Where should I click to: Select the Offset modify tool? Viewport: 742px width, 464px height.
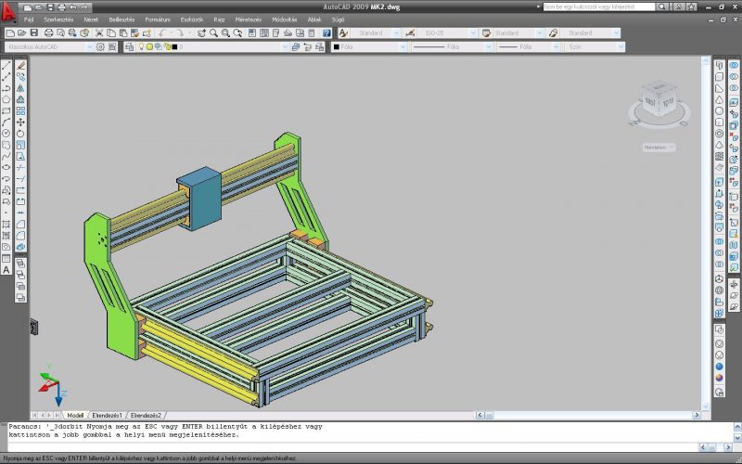click(20, 99)
